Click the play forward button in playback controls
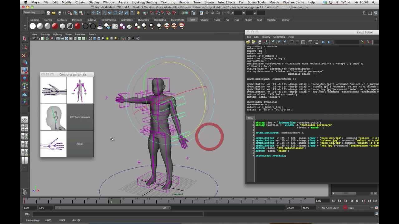The height and width of the screenshot is (224, 399). [357, 201]
